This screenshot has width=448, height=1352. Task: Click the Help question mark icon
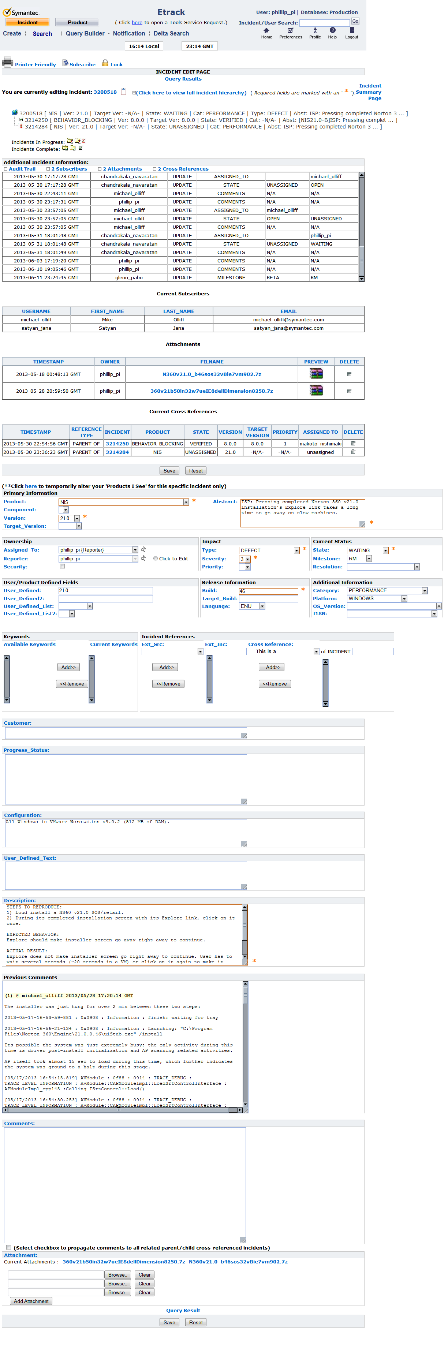(x=332, y=31)
